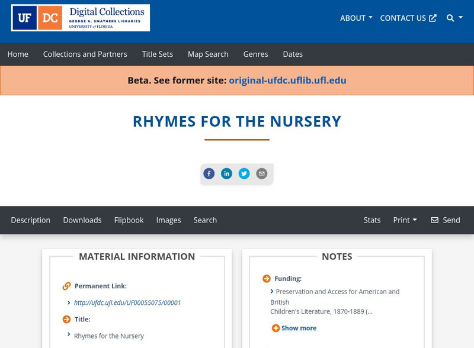The height and width of the screenshot is (348, 474).
Task: Share the page on Facebook
Action: [209, 173]
